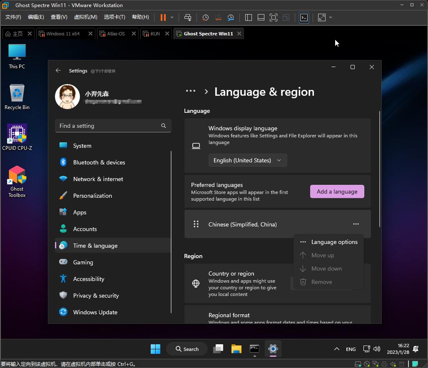The height and width of the screenshot is (368, 428).
Task: Open the virtual machine's sound device status icon
Action: coord(393,363)
